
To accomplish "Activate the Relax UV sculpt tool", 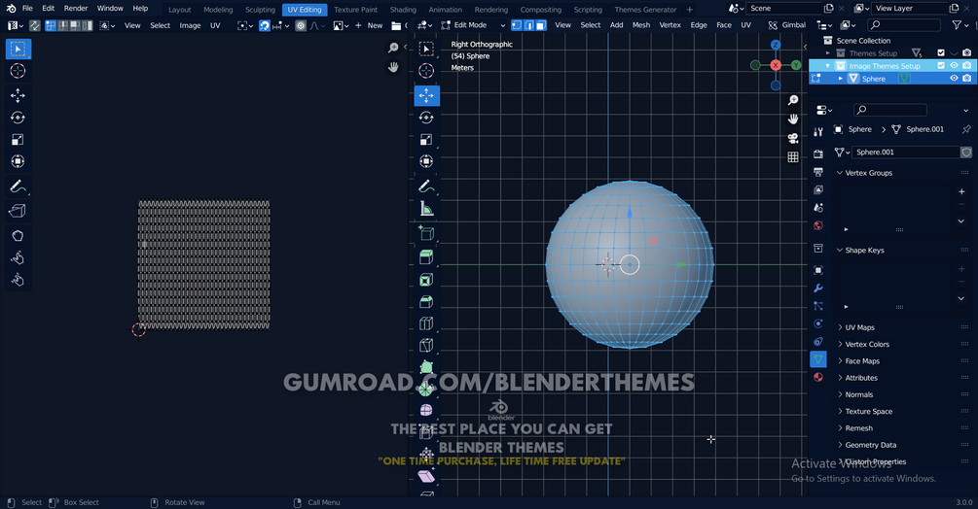I will (18, 257).
